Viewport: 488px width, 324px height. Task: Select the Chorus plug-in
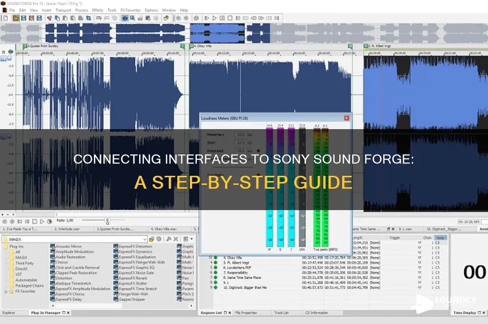point(59,262)
